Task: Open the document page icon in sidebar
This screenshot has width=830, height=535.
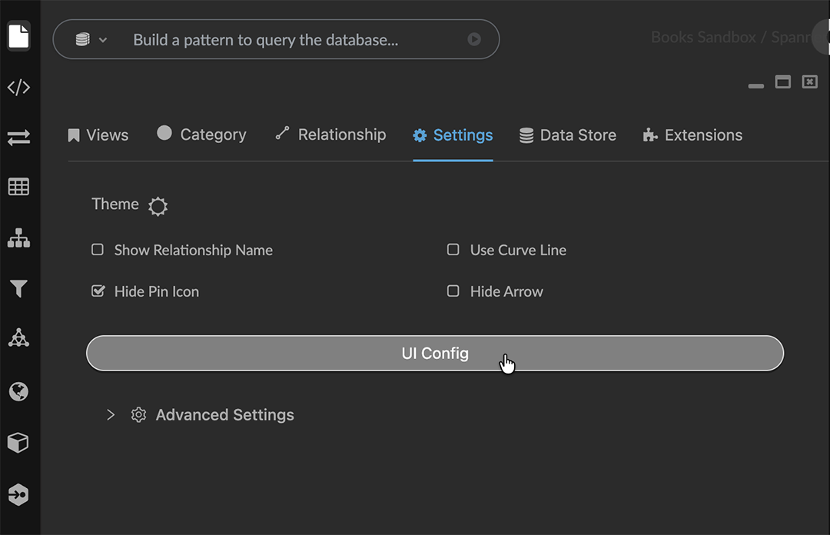Action: (x=18, y=36)
